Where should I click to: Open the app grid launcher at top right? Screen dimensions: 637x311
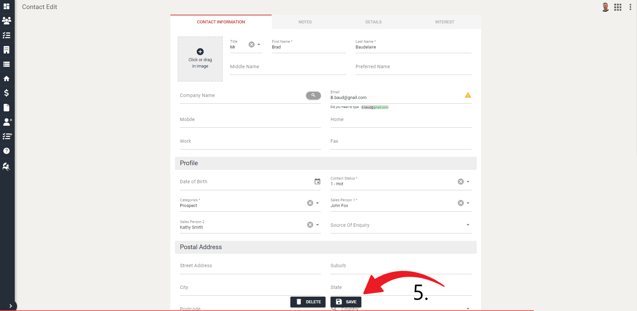618,7
